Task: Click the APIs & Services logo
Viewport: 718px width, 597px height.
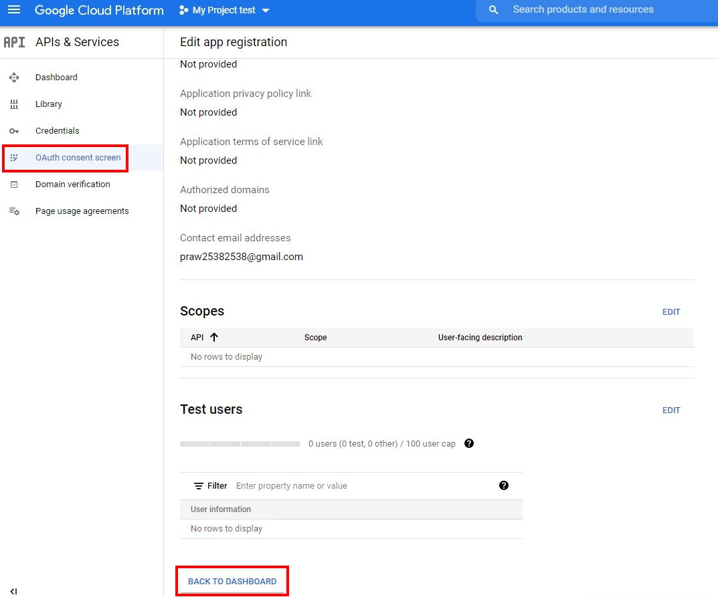Action: tap(14, 41)
